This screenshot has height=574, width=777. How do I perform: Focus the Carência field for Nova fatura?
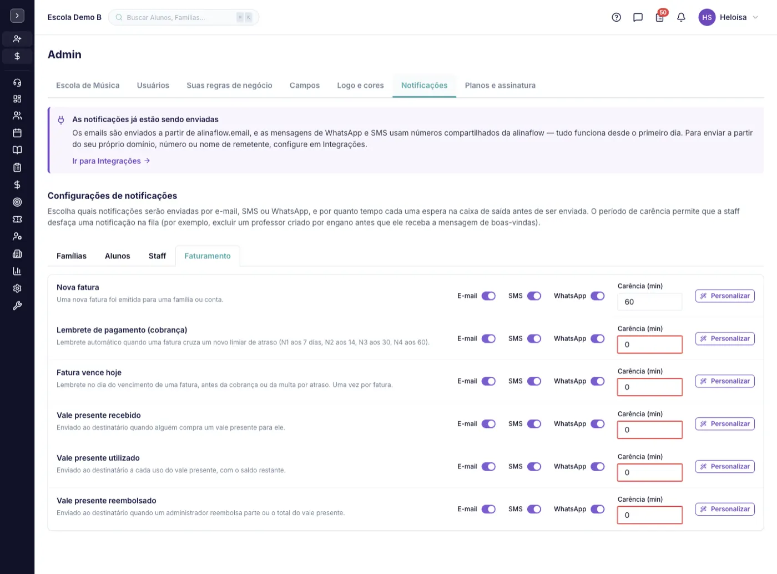click(x=650, y=302)
